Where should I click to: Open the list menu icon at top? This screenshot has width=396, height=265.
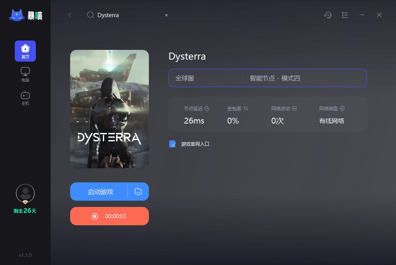(345, 15)
